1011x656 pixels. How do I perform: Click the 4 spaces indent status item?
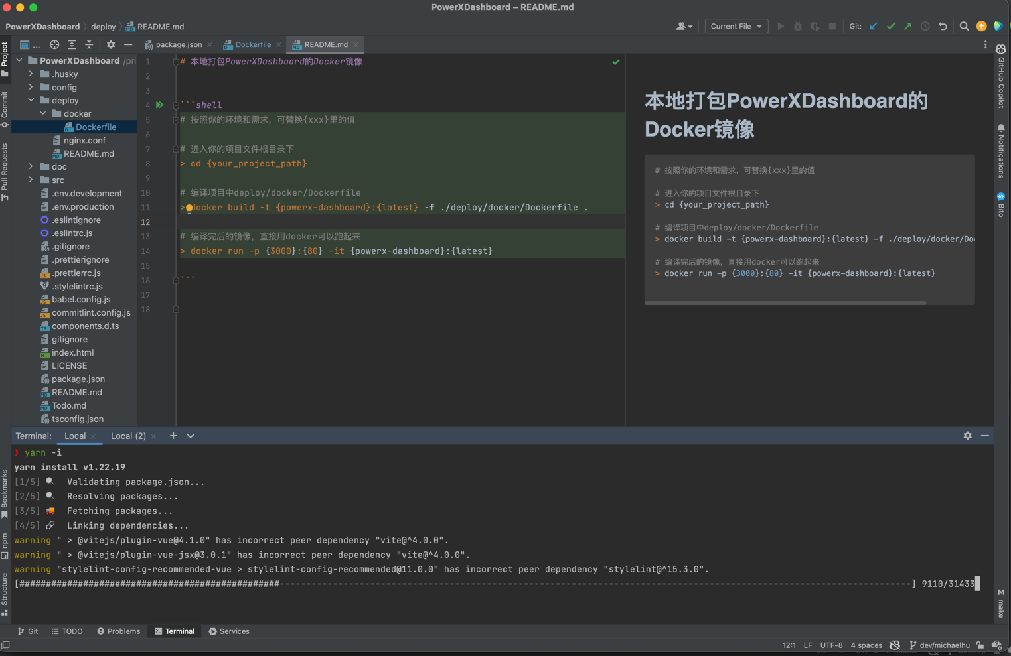[x=866, y=645]
